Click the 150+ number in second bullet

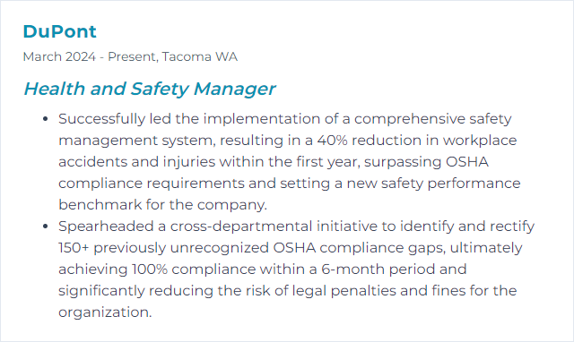(74, 248)
